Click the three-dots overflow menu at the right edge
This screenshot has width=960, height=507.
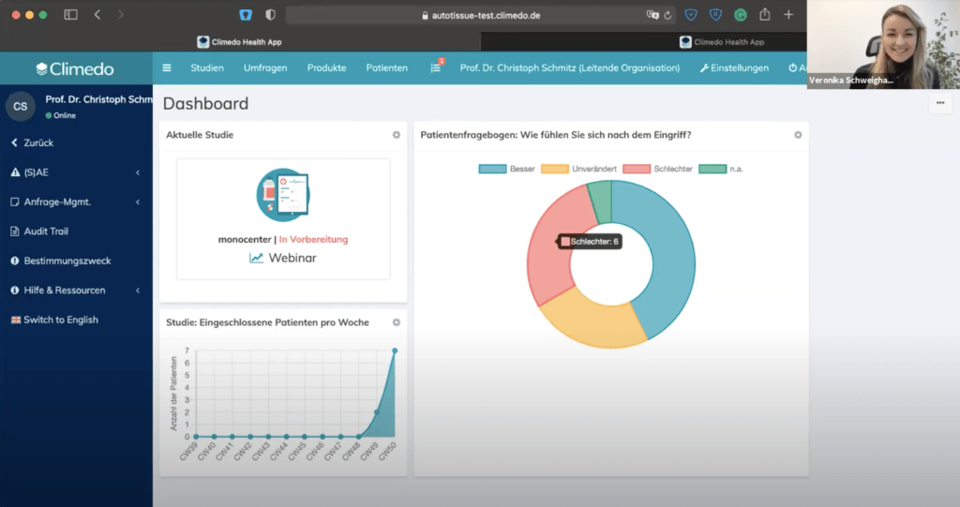940,103
